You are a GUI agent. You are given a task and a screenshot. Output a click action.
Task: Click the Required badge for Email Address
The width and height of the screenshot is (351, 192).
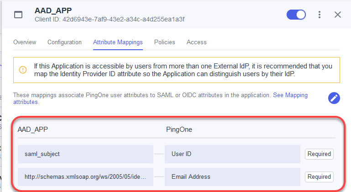point(319,176)
